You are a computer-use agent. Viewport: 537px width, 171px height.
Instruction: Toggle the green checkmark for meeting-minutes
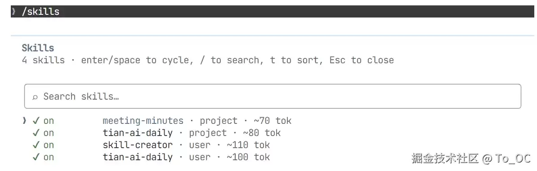[x=36, y=121]
